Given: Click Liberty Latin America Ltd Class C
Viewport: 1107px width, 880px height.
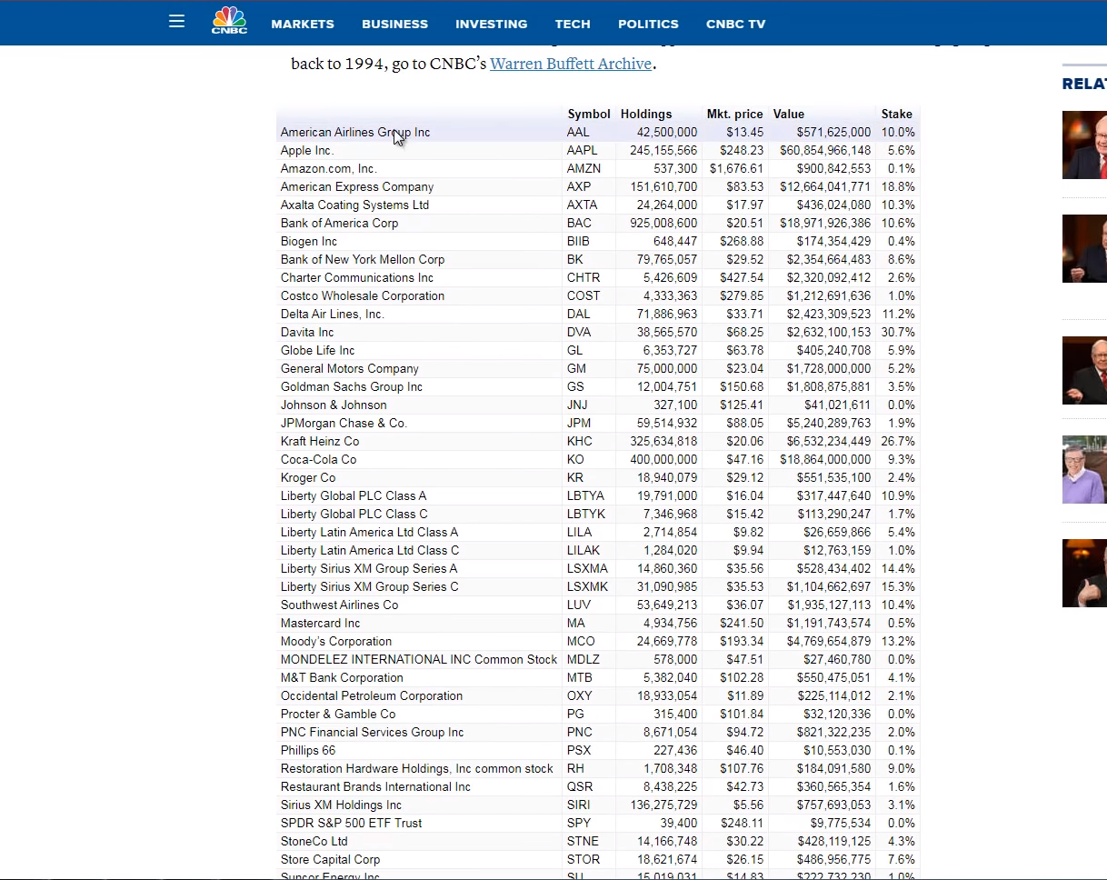Looking at the screenshot, I should (370, 550).
